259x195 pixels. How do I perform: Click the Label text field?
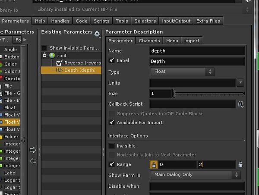[197, 61]
